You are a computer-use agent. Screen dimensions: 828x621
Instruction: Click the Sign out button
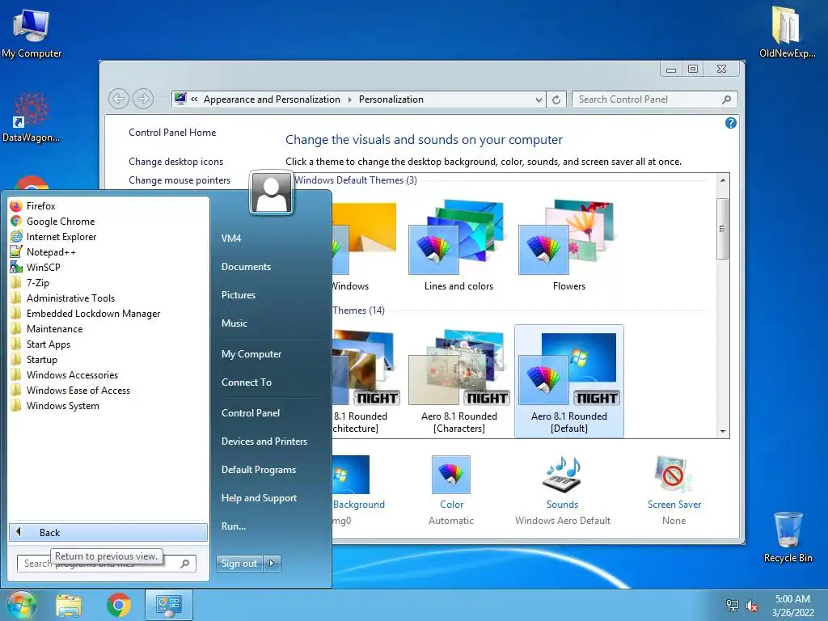tap(239, 564)
